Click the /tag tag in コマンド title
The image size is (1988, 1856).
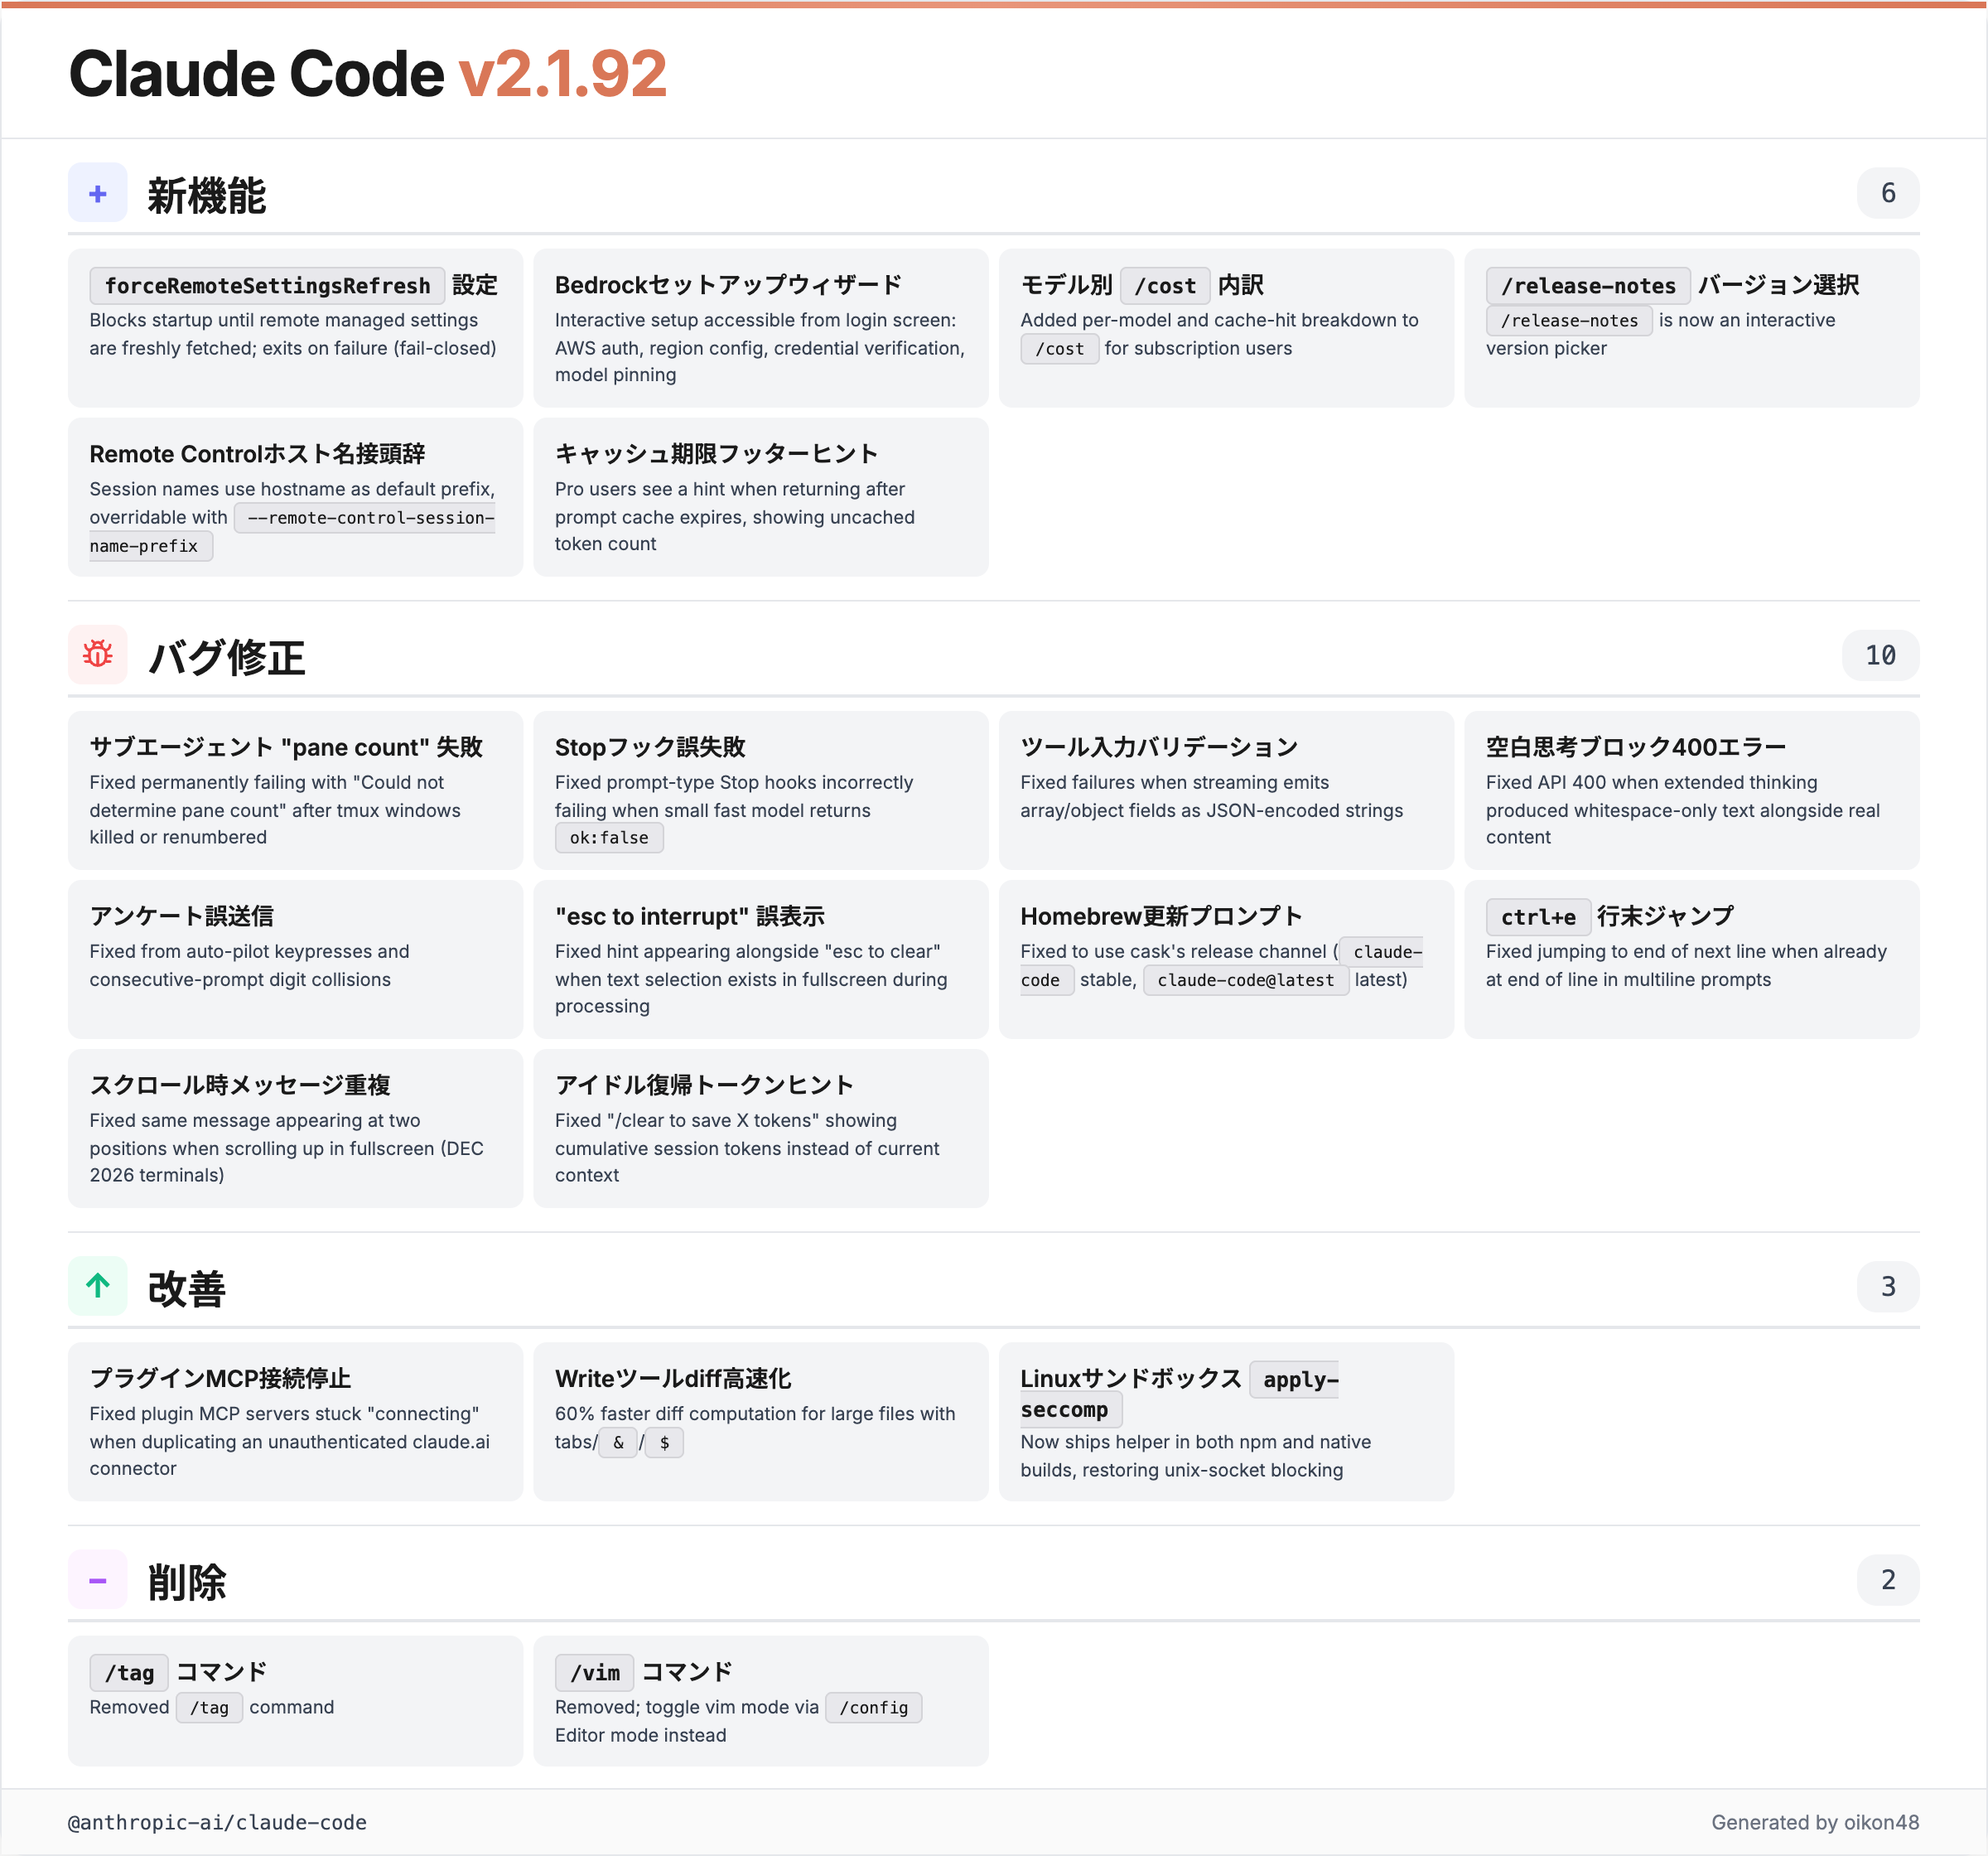129,1673
